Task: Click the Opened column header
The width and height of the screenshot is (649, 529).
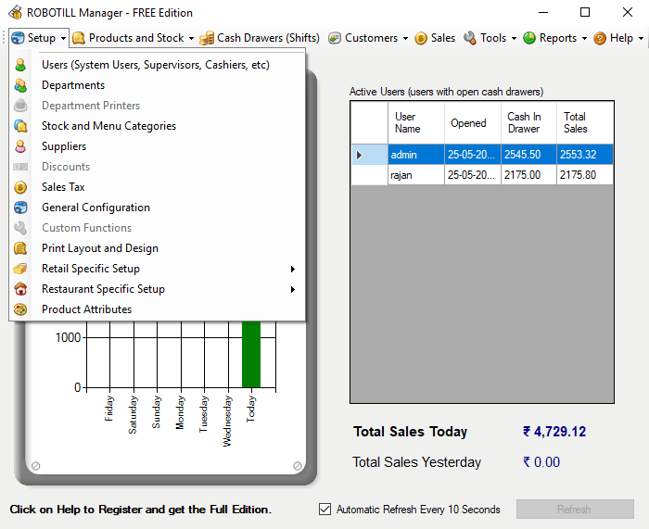Action: [x=473, y=123]
